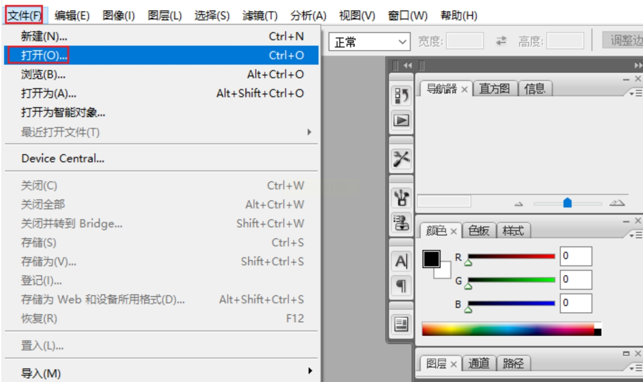Click the R value input field
Screen dimensions: 643x382
(x=576, y=256)
